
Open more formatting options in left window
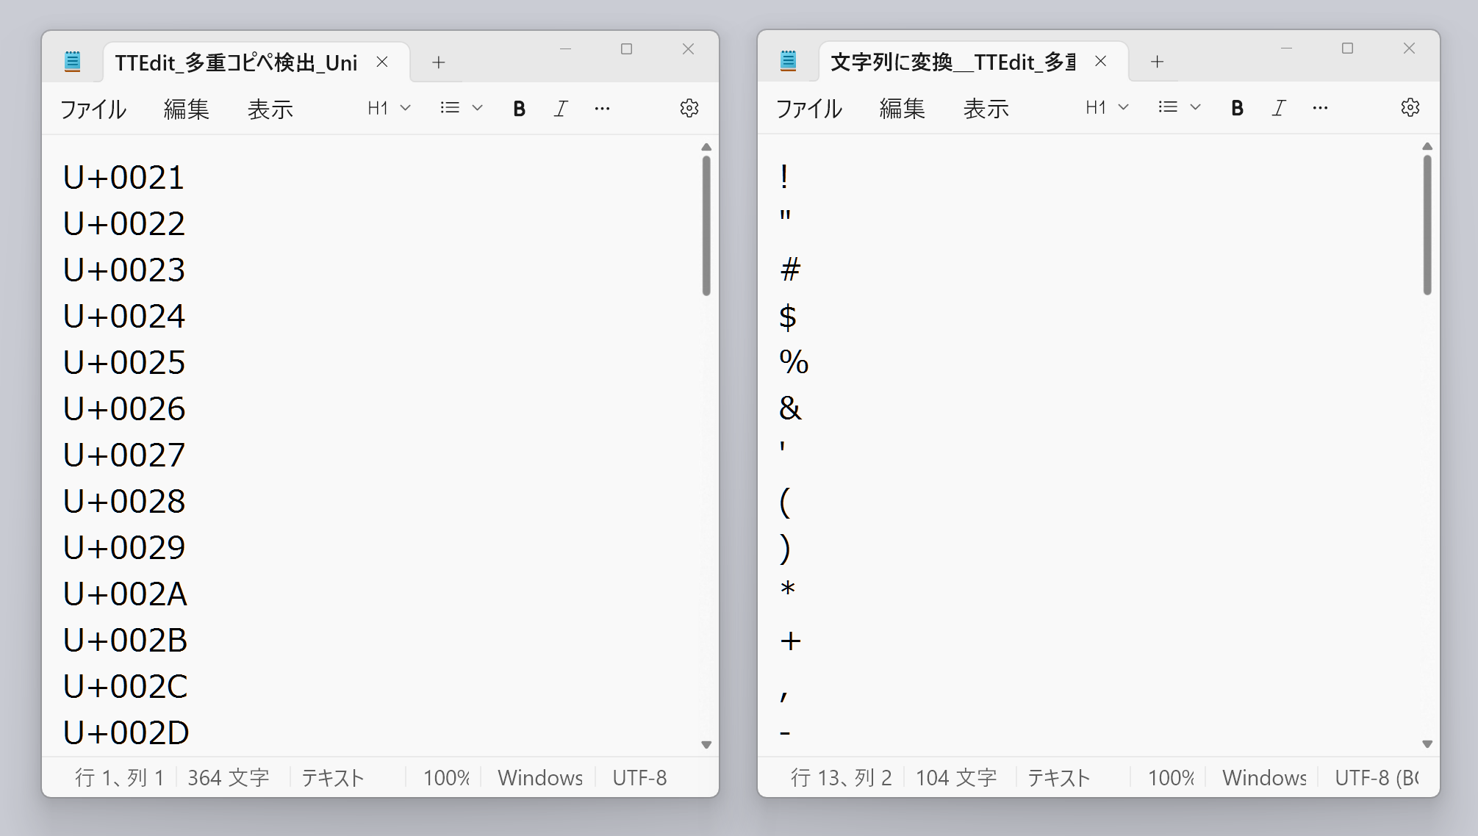[x=602, y=109]
